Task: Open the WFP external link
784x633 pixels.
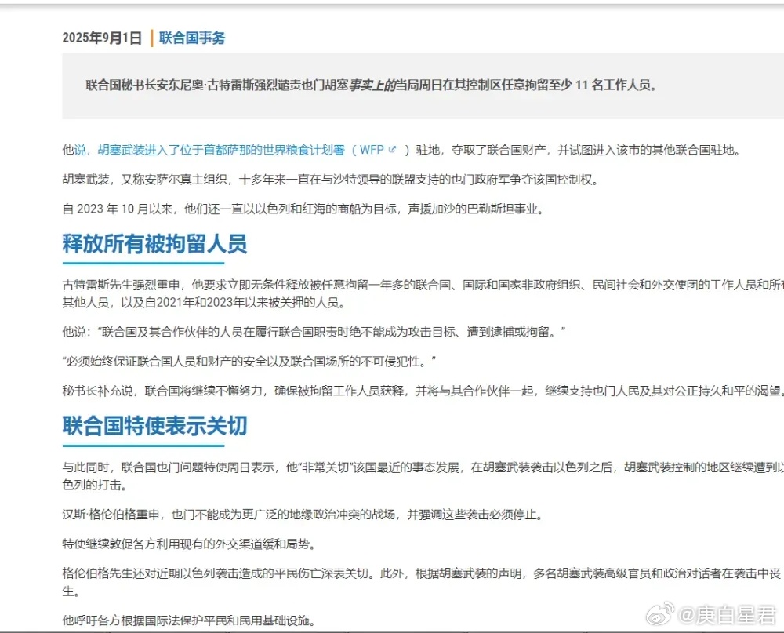Action: [x=372, y=150]
